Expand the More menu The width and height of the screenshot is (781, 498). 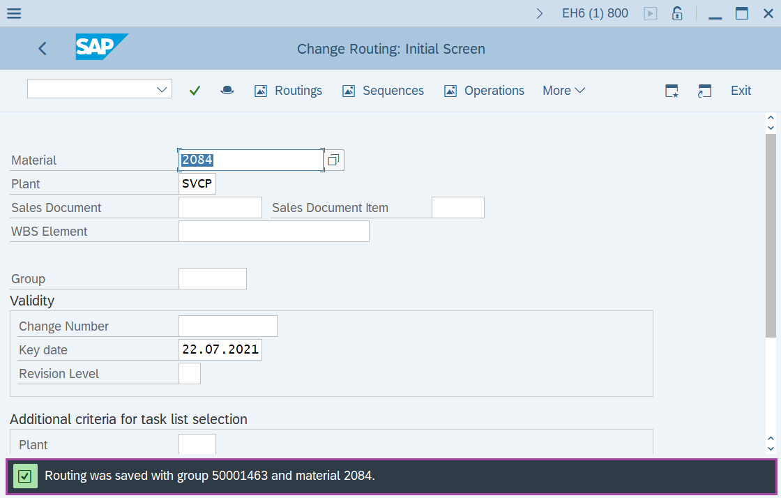tap(563, 90)
